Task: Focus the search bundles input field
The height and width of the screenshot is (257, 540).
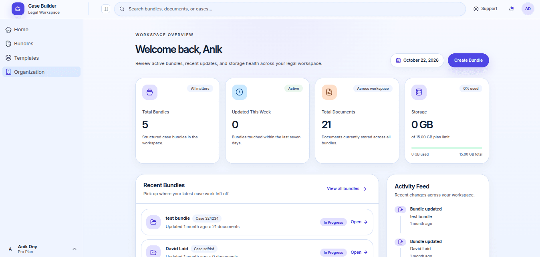Action: pos(290,9)
